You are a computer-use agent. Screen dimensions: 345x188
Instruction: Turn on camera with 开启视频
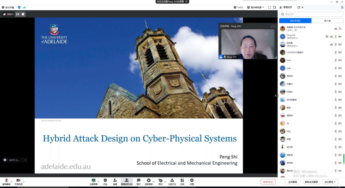(x=18, y=181)
